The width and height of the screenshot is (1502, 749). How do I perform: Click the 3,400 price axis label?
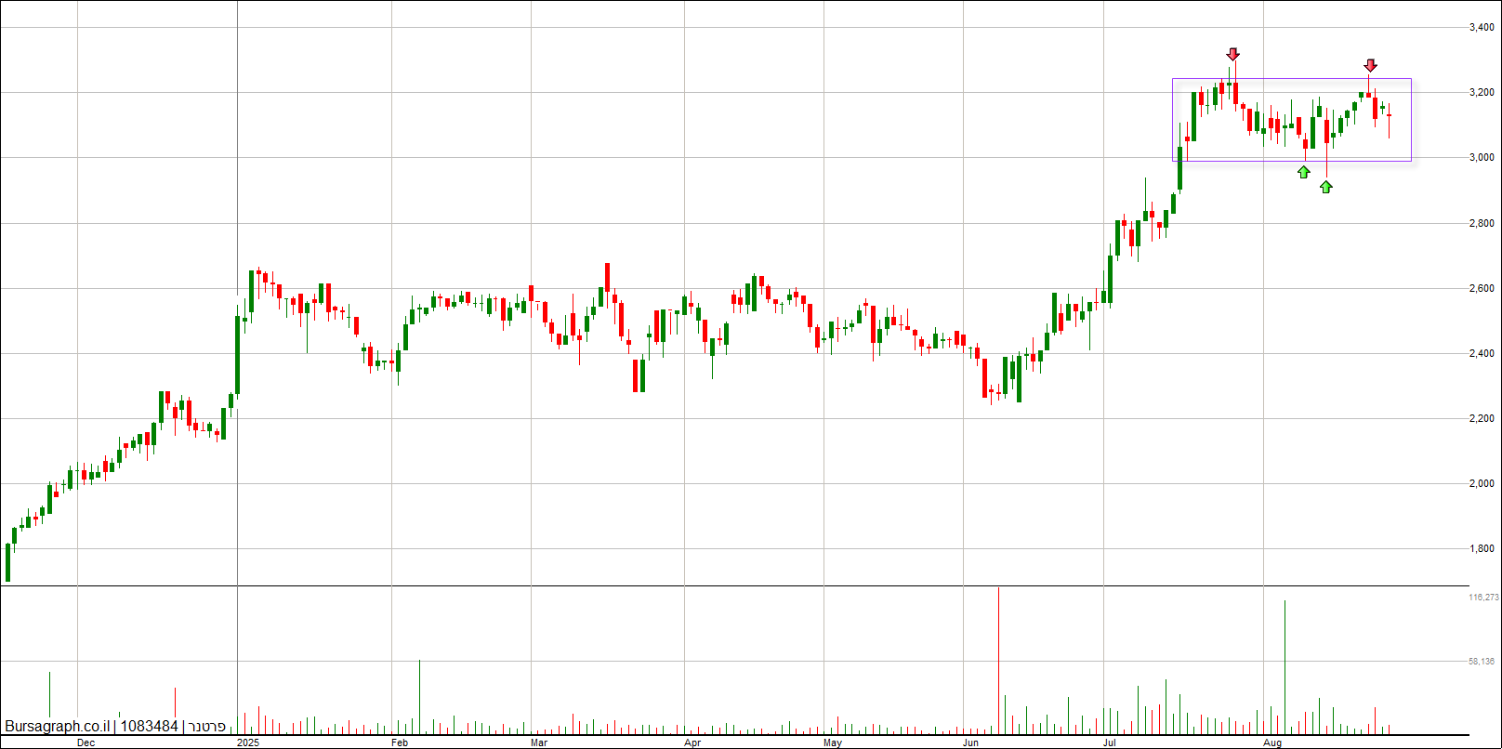[x=1482, y=28]
